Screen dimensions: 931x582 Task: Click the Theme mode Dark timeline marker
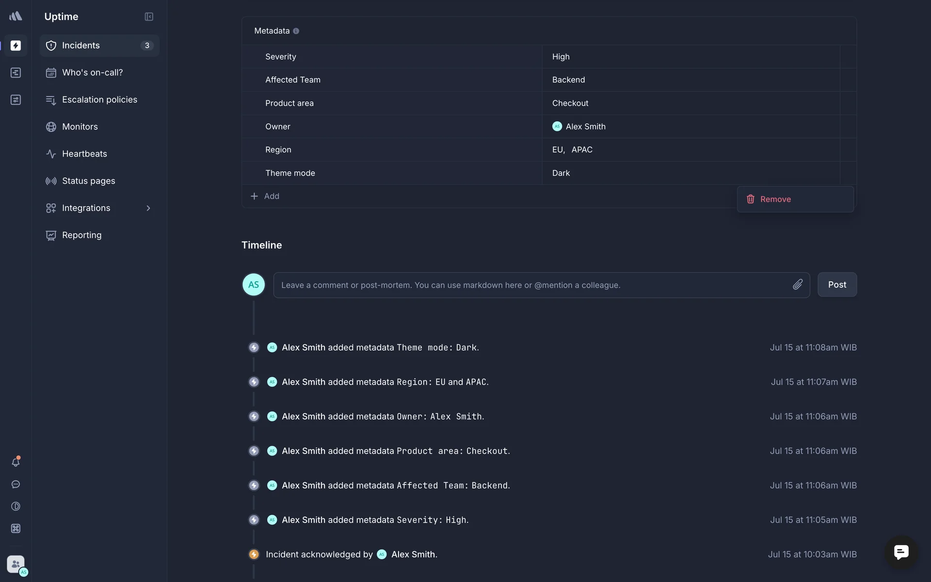coord(254,348)
